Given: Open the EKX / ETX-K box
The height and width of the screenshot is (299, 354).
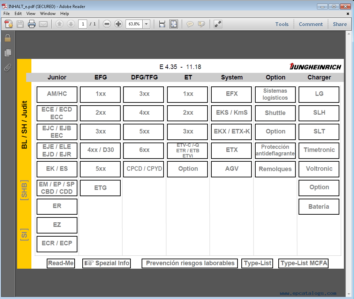Looking at the screenshot, I should [x=232, y=132].
